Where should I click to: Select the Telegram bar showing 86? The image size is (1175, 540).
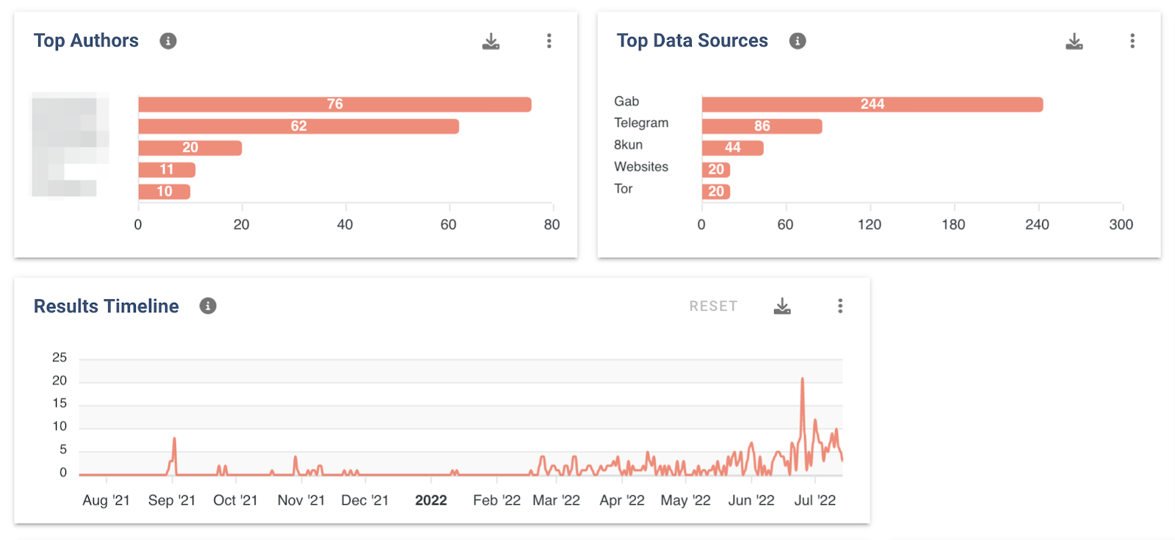pyautogui.click(x=762, y=126)
